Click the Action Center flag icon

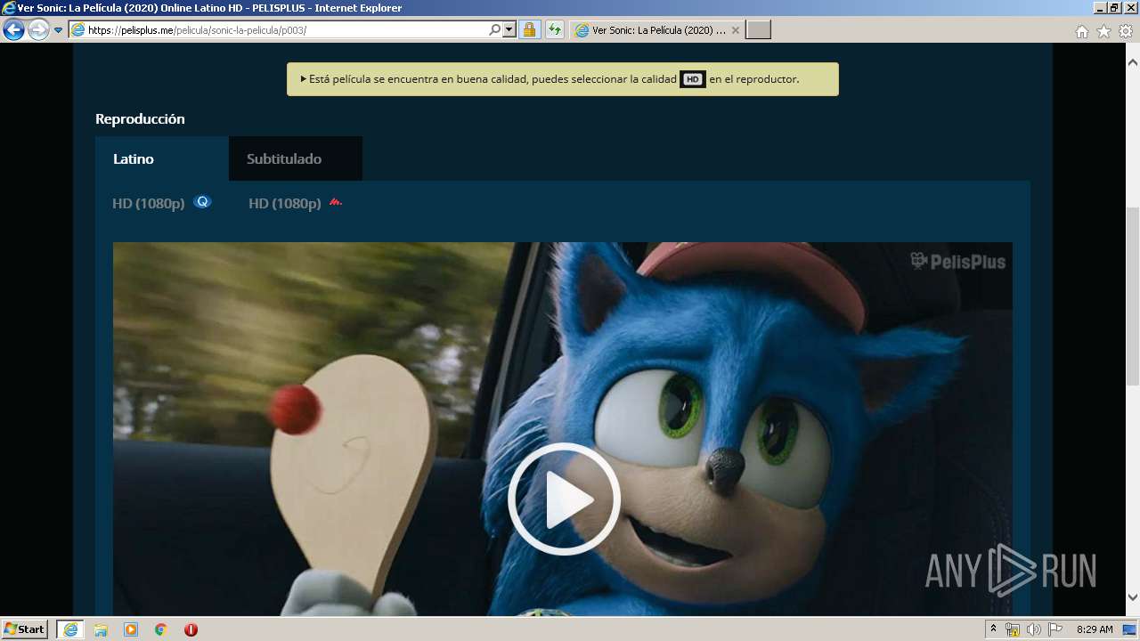[x=1055, y=629]
